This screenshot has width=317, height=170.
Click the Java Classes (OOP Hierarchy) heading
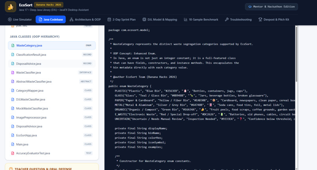35,37
